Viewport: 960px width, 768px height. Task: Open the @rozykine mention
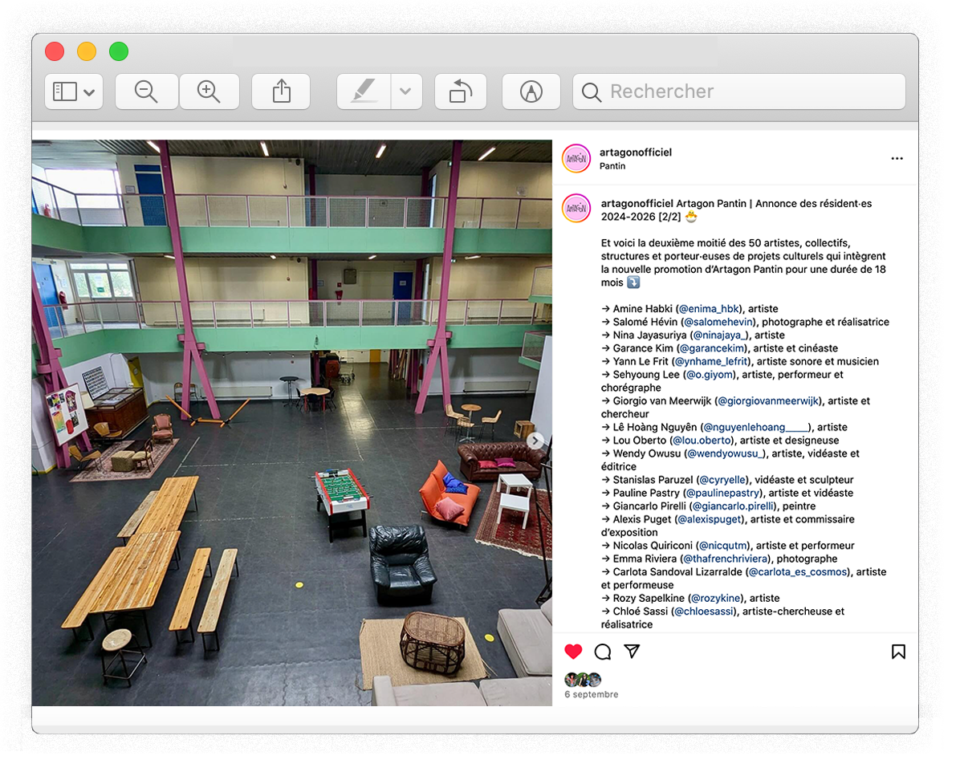click(716, 599)
